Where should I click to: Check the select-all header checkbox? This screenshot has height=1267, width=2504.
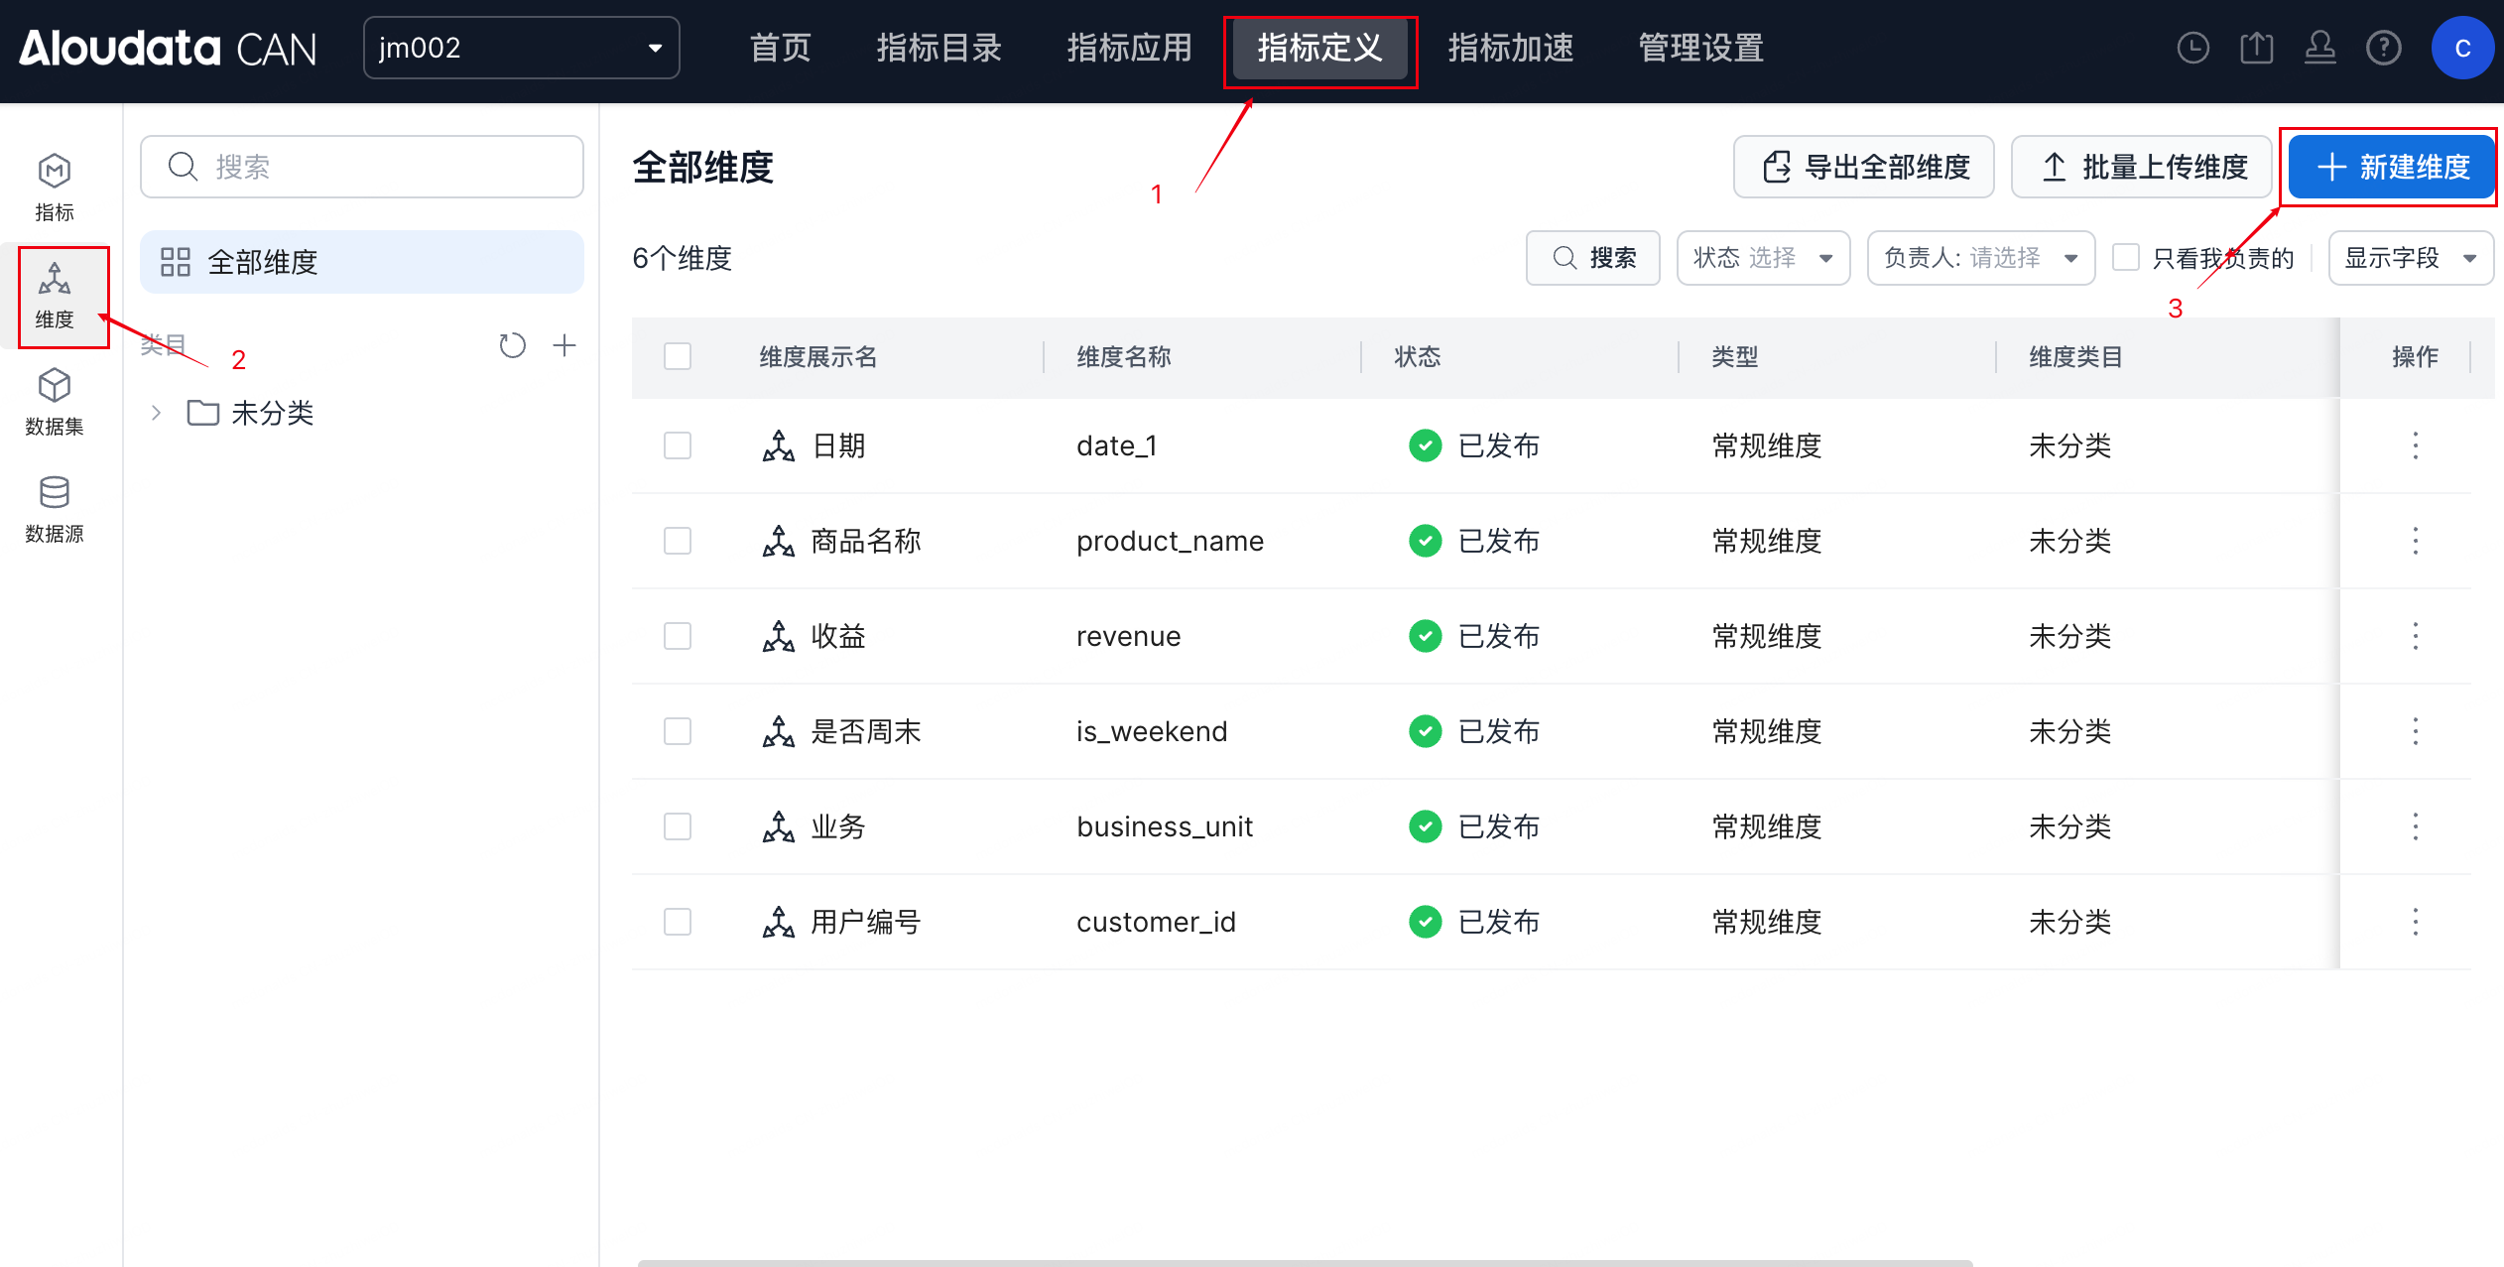pos(678,356)
